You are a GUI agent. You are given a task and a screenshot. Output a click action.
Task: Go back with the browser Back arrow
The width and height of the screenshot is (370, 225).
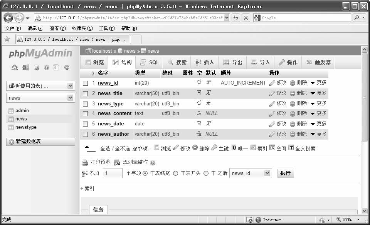point(8,18)
